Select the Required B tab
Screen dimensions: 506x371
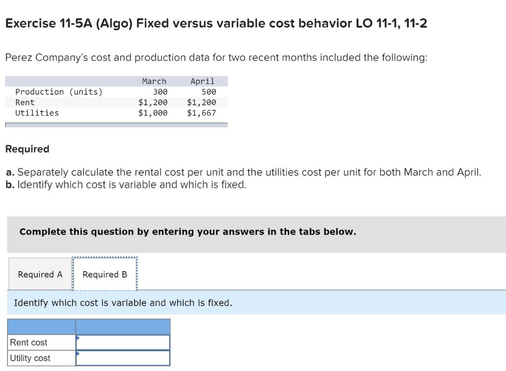click(x=104, y=274)
